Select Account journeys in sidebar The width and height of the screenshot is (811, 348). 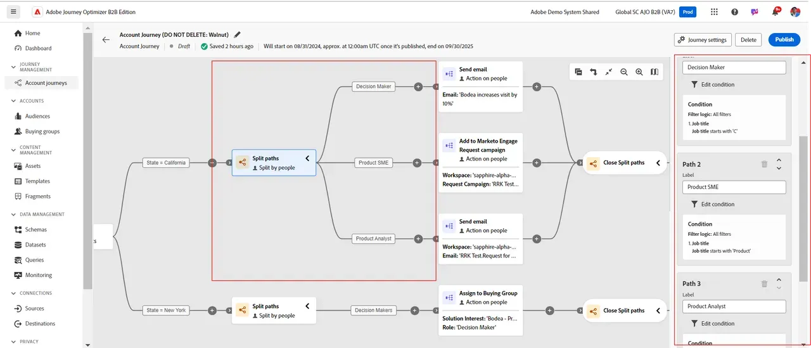tap(41, 82)
